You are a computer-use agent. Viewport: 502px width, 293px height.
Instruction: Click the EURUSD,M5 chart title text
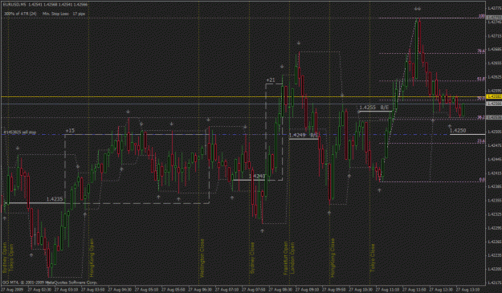(x=45, y=5)
